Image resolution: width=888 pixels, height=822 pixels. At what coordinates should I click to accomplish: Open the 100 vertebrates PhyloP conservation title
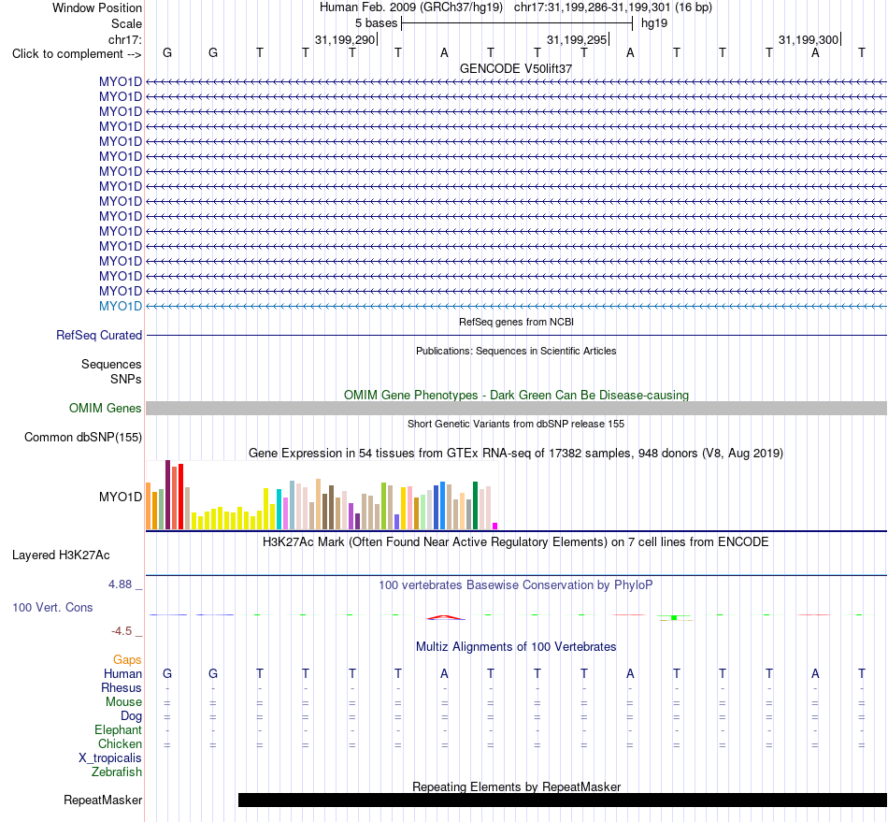516,584
